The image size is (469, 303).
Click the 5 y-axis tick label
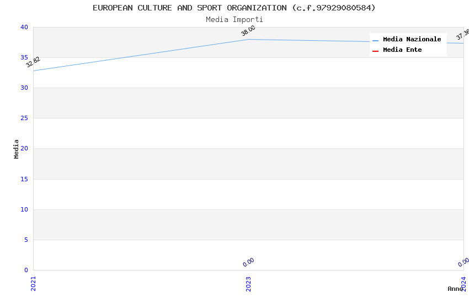point(26,240)
